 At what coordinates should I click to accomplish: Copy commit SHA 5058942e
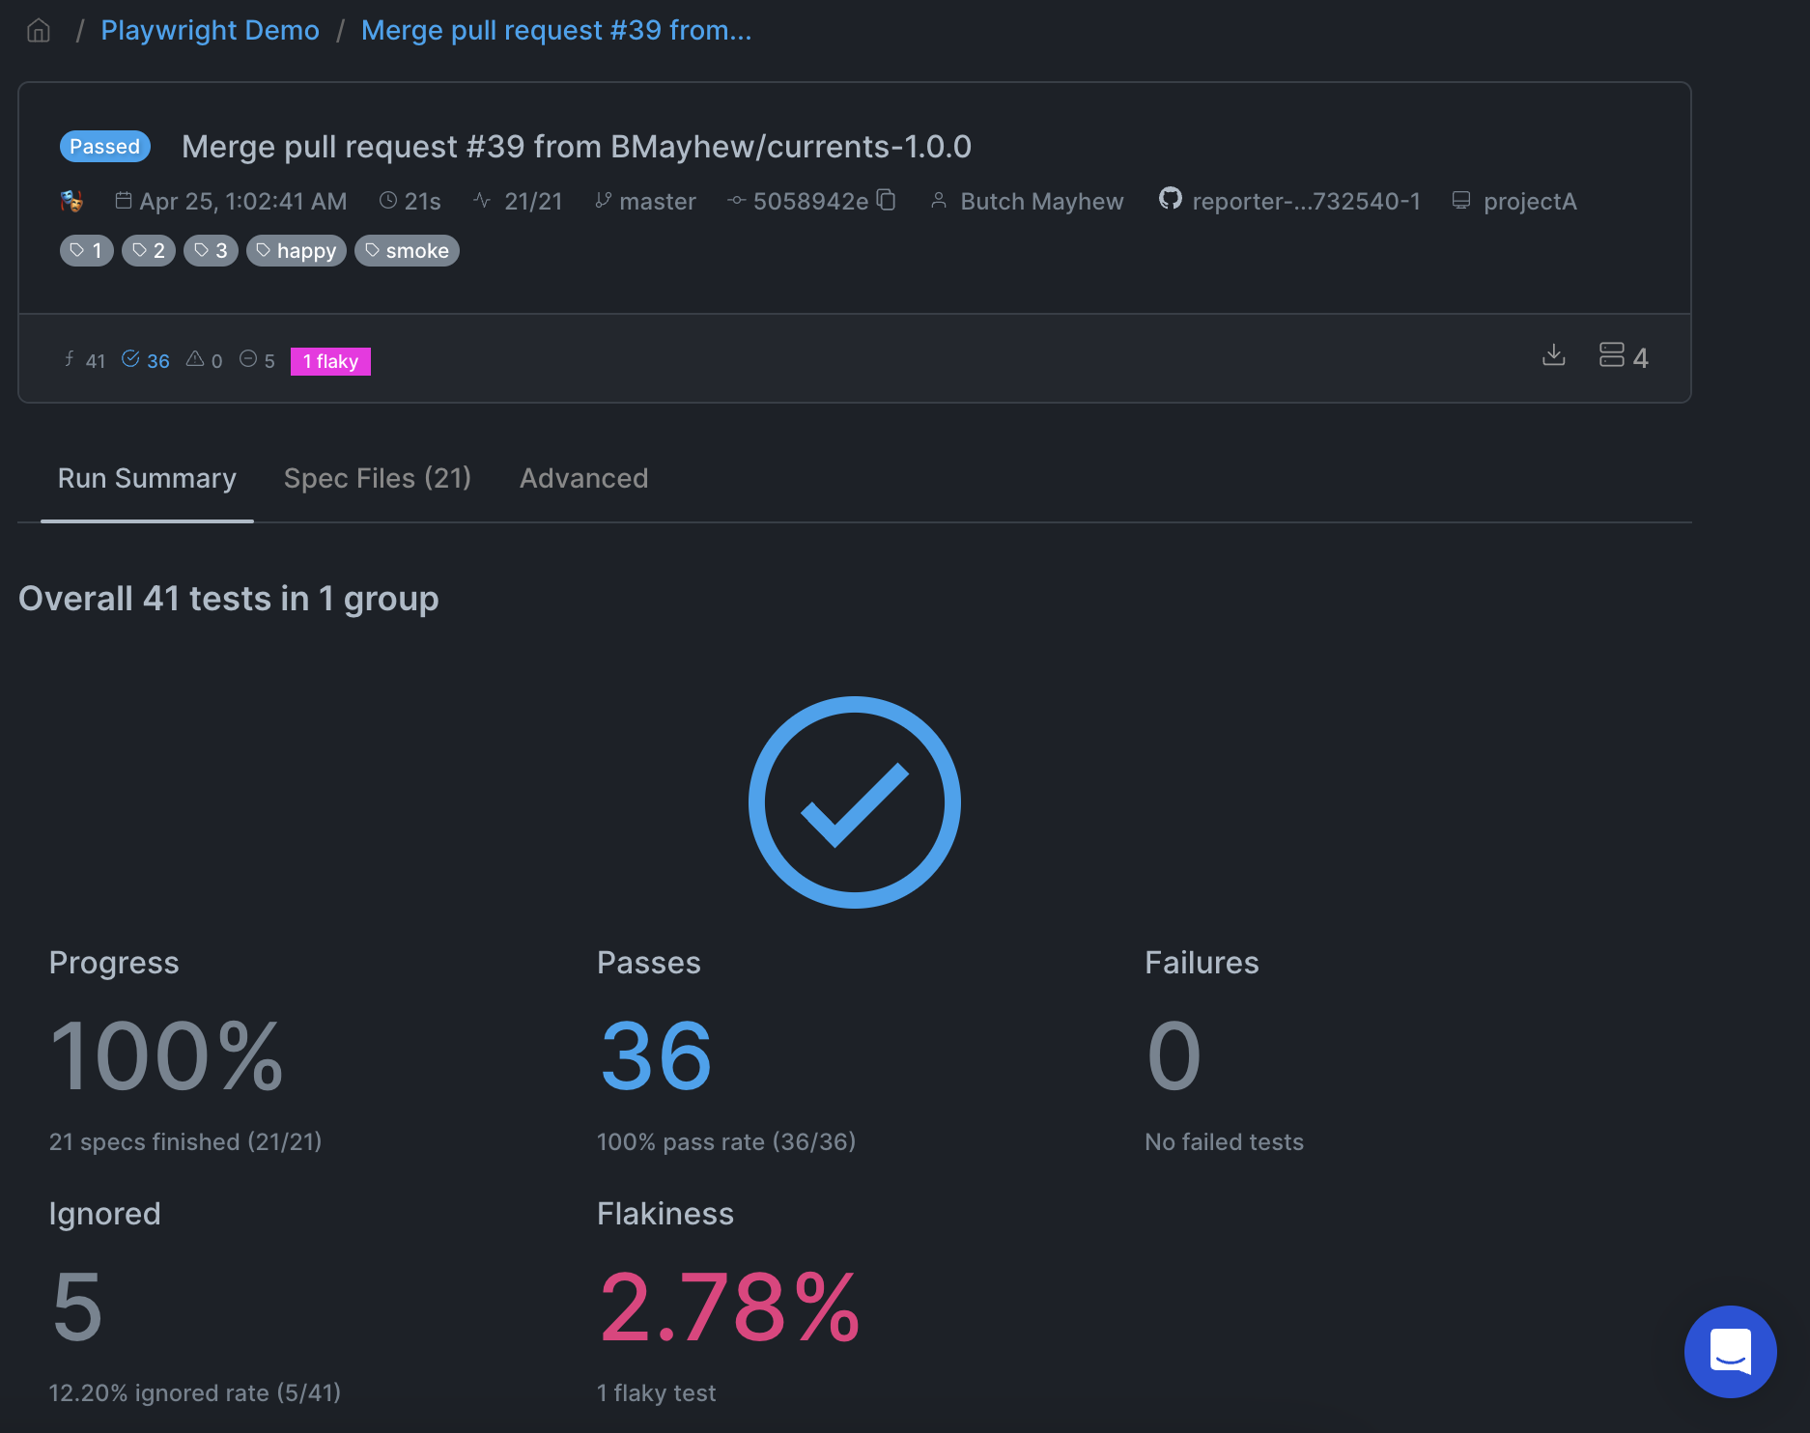885,201
